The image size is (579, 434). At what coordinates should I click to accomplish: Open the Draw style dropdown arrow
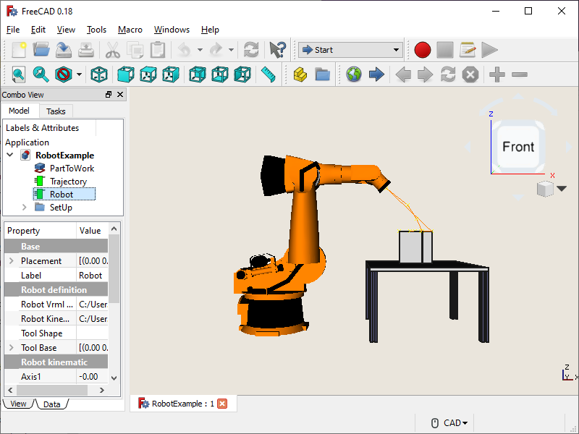coord(79,75)
